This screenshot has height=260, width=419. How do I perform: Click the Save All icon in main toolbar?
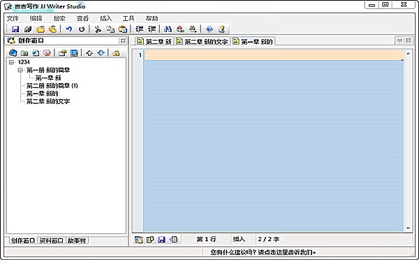pyautogui.click(x=28, y=29)
